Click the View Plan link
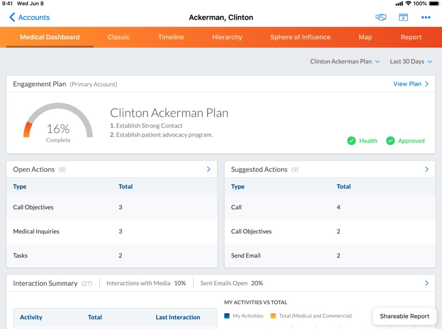This screenshot has height=329, width=442. click(411, 84)
